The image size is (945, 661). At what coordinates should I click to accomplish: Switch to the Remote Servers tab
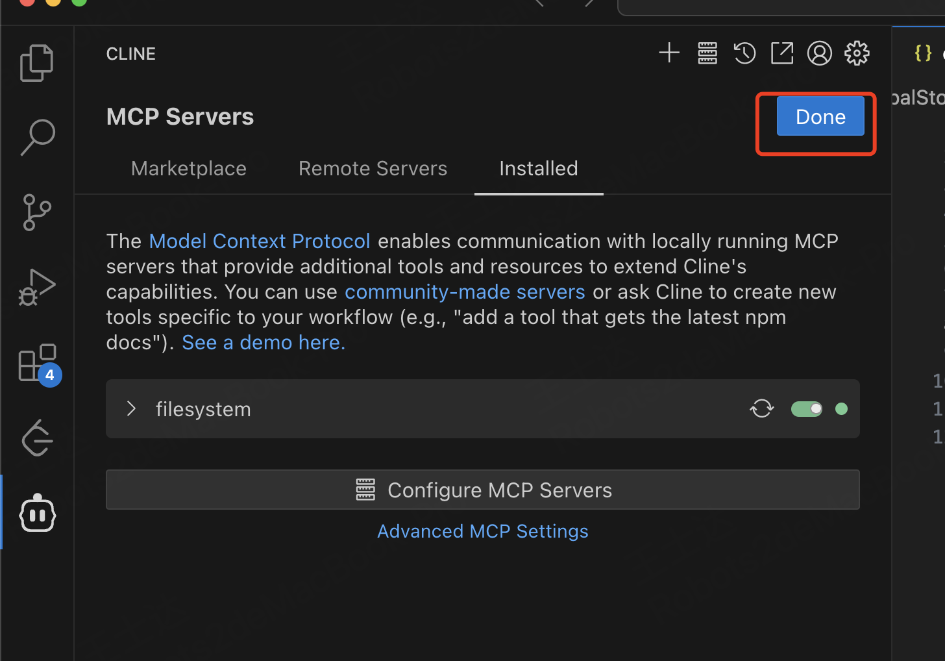click(x=373, y=169)
